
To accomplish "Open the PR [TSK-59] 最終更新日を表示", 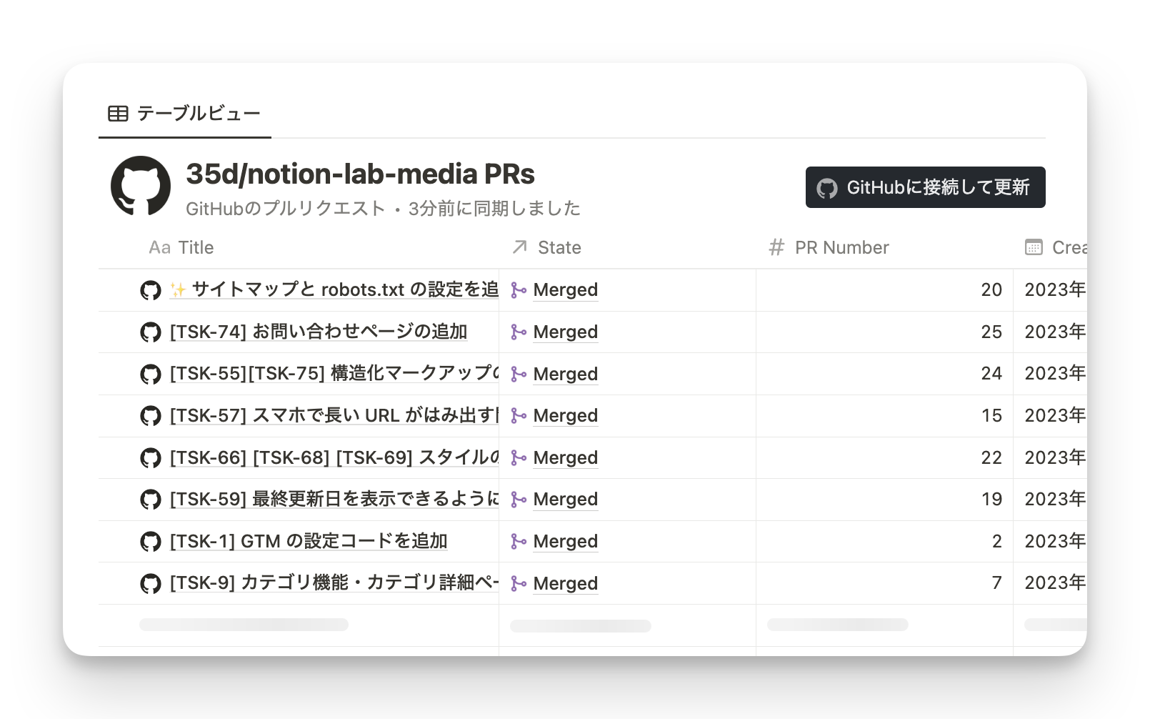I will coord(334,499).
